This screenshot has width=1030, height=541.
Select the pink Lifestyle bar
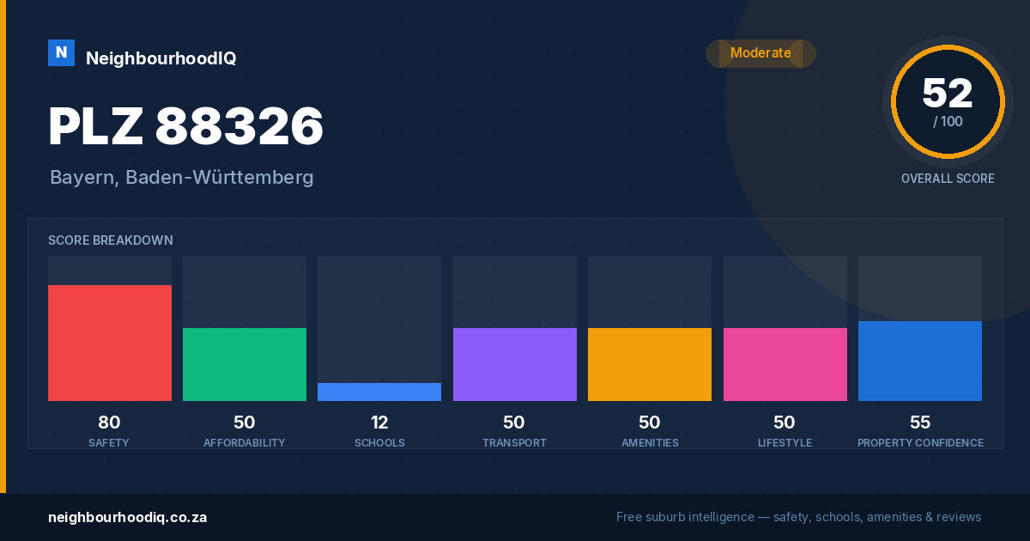click(x=785, y=364)
